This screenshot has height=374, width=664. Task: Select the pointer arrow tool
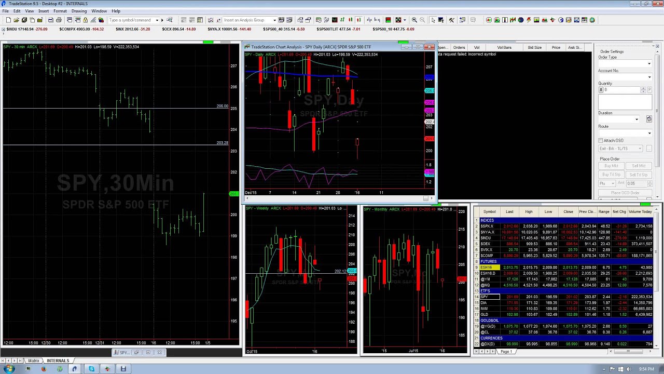click(433, 20)
